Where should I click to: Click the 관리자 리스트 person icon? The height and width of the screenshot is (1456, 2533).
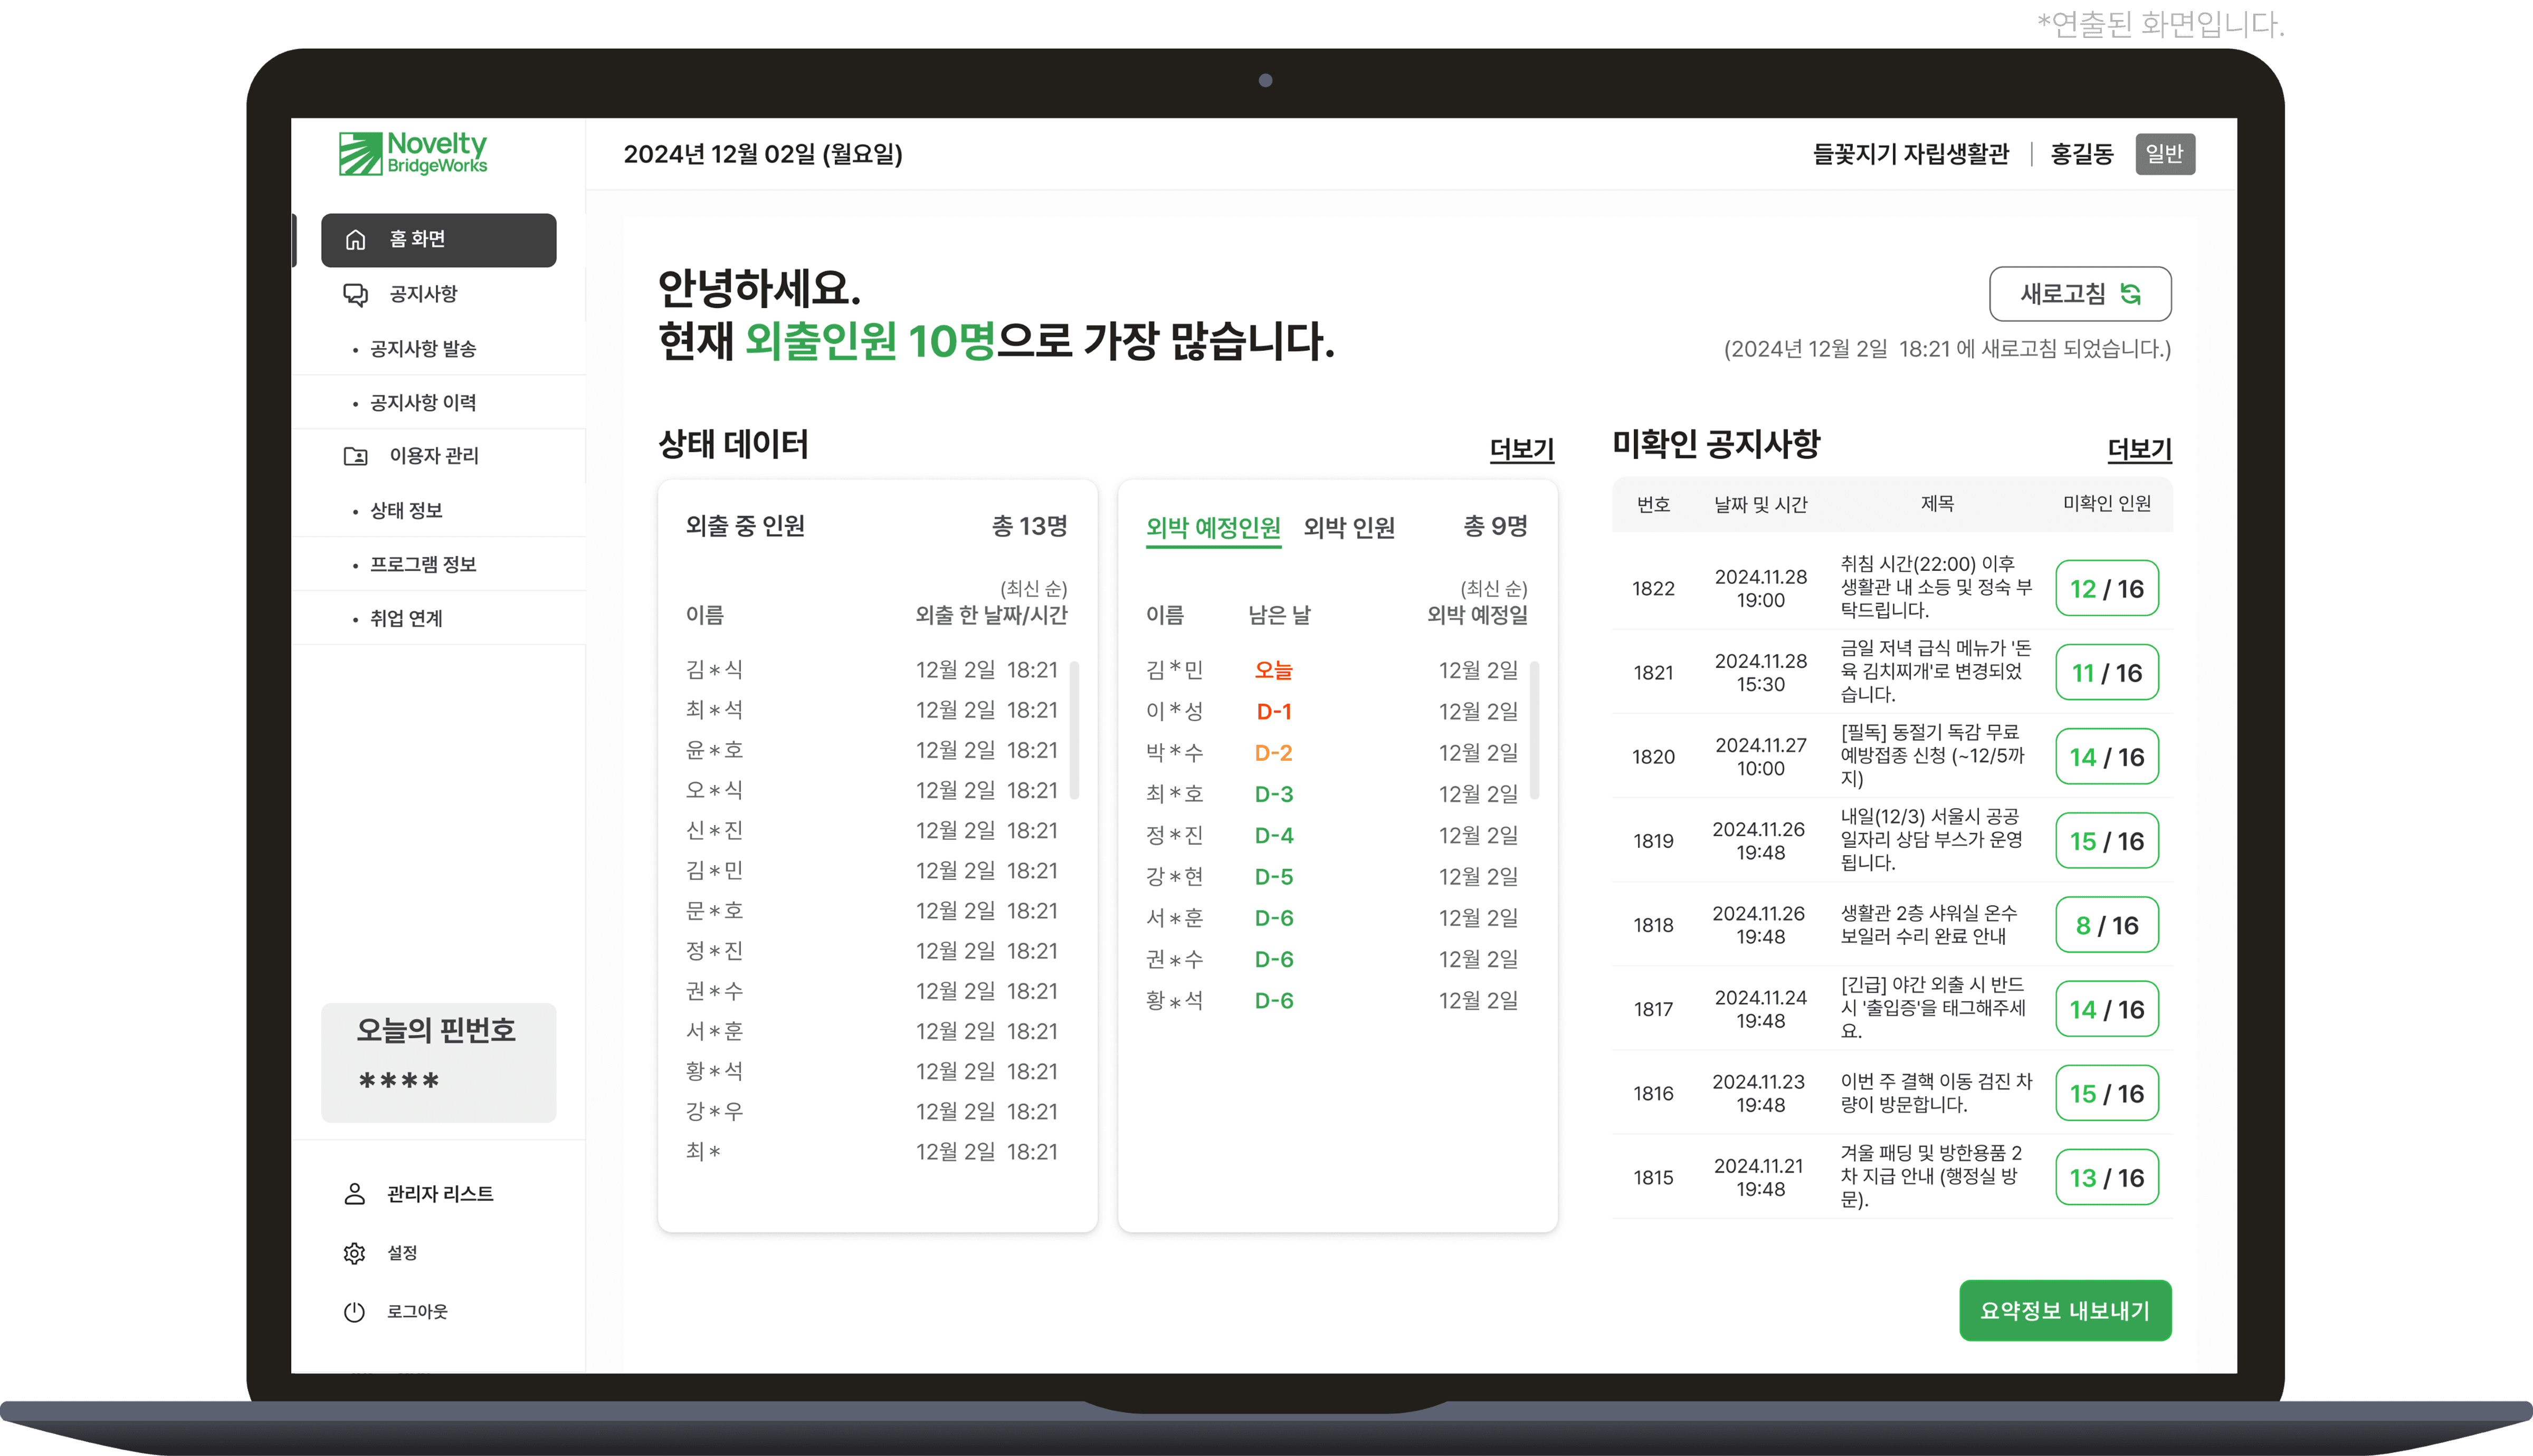pyautogui.click(x=354, y=1193)
